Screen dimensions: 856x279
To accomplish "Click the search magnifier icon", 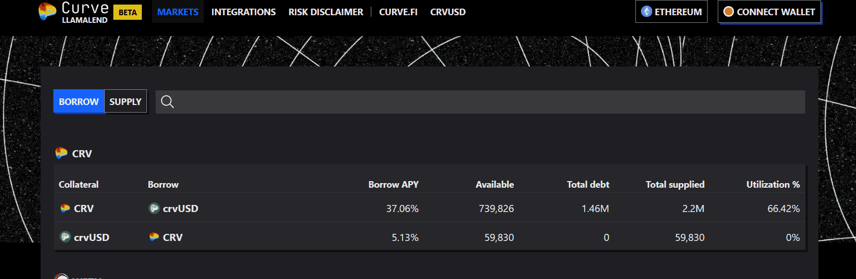I will (167, 102).
